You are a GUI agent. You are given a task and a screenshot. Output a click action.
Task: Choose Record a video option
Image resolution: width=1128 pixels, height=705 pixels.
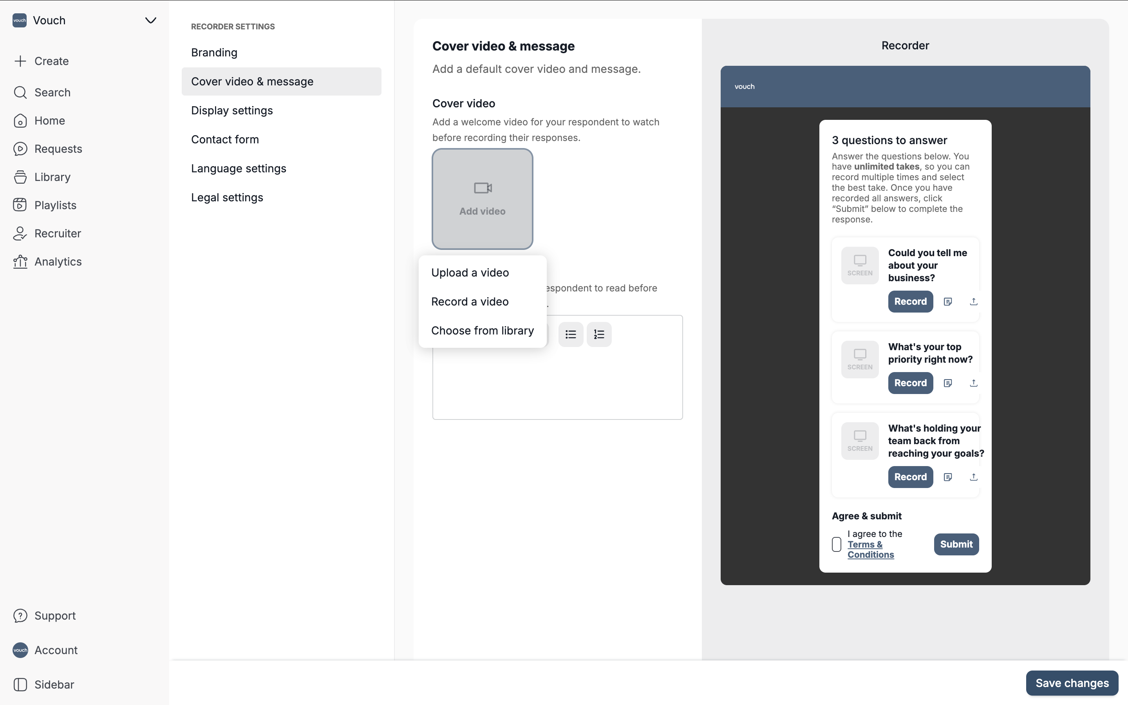[483, 302]
